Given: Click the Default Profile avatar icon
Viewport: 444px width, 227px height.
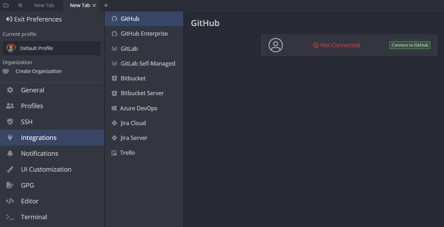Looking at the screenshot, I should pyautogui.click(x=11, y=48).
